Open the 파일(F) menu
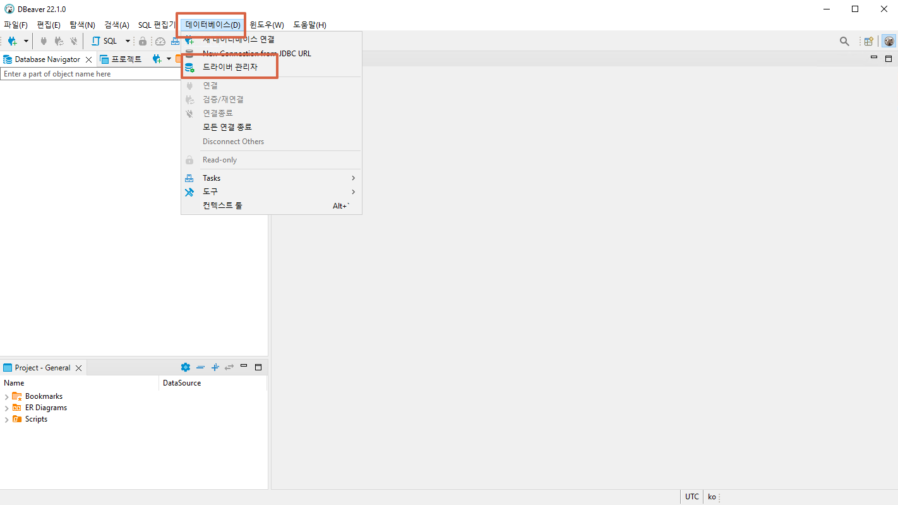Image resolution: width=898 pixels, height=505 pixels. click(x=16, y=25)
